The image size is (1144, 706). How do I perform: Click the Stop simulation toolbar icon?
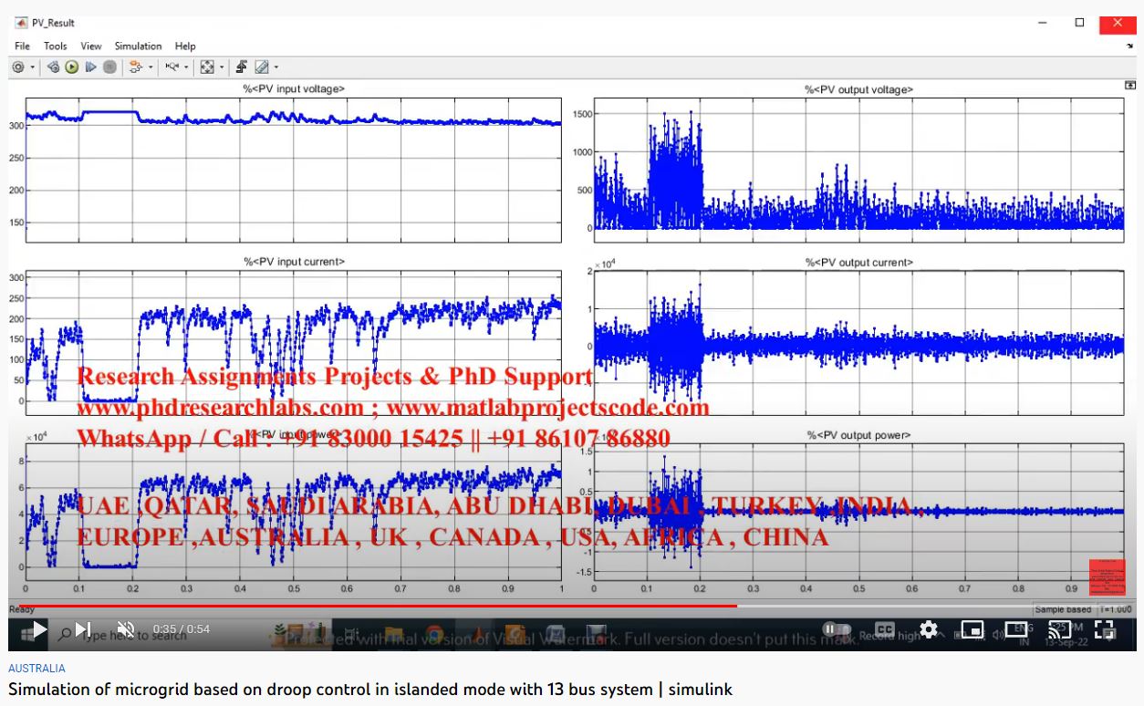click(109, 67)
